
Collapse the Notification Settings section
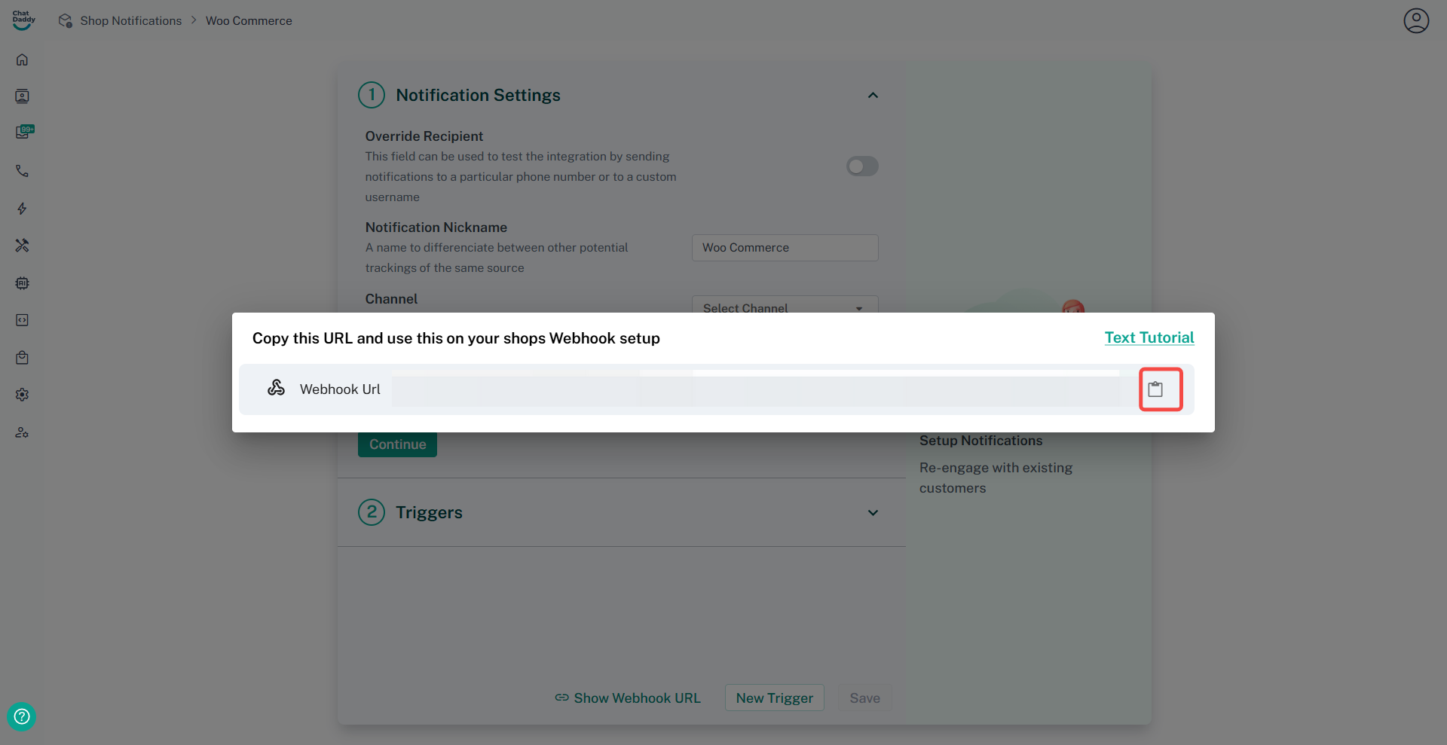point(873,95)
